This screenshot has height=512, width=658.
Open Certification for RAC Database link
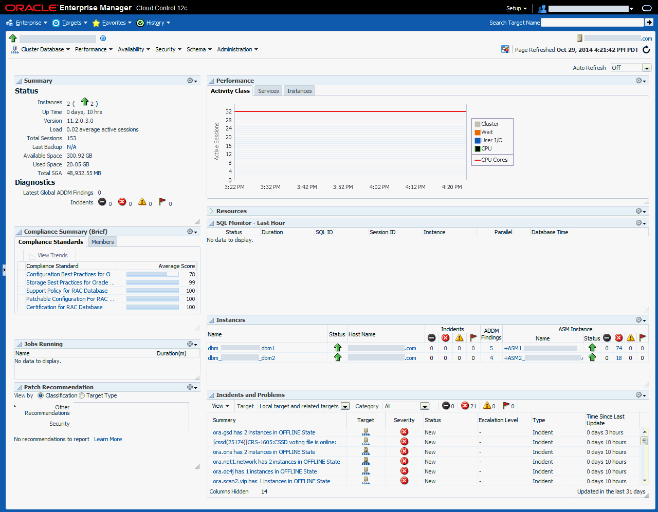click(x=64, y=307)
